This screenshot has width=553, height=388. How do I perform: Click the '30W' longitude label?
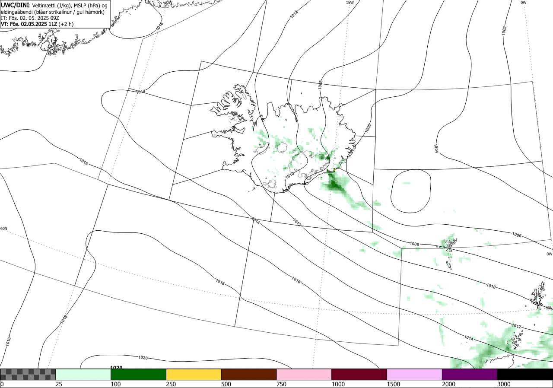coord(168,3)
